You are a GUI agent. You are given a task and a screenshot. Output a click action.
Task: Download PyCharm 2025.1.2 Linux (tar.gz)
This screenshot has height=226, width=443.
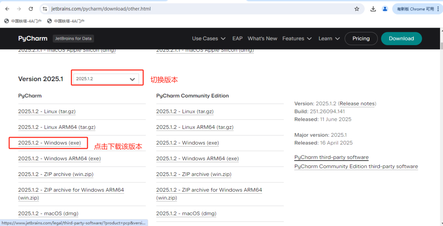click(x=47, y=111)
